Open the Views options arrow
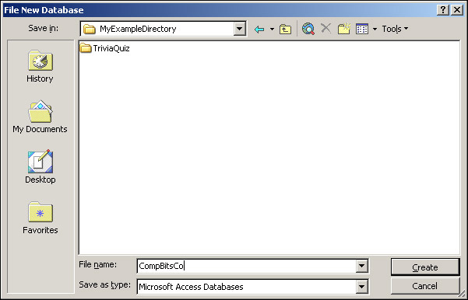Screen dimensions: 468x300 pyautogui.click(x=375, y=30)
